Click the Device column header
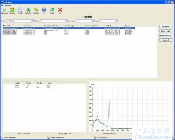 (130, 26)
